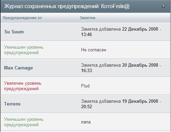Open Su Suum's profile link
The width and height of the screenshot is (171, 132).
click(14, 32)
